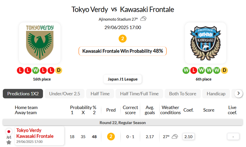Click the 2.10 coefficient button
246x147 pixels.
click(188, 136)
